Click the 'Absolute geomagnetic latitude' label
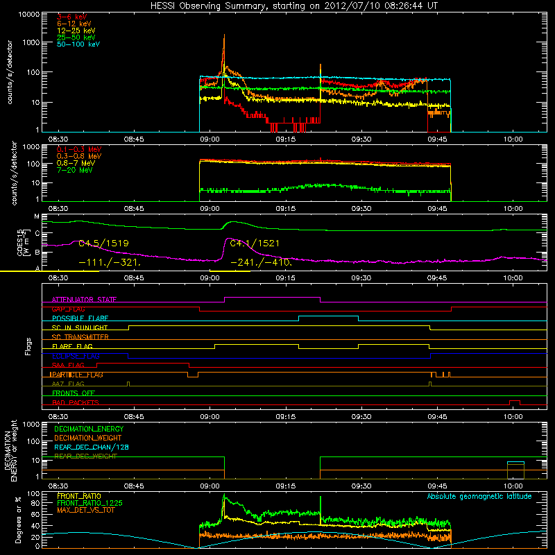The image size is (555, 555). pos(479,496)
